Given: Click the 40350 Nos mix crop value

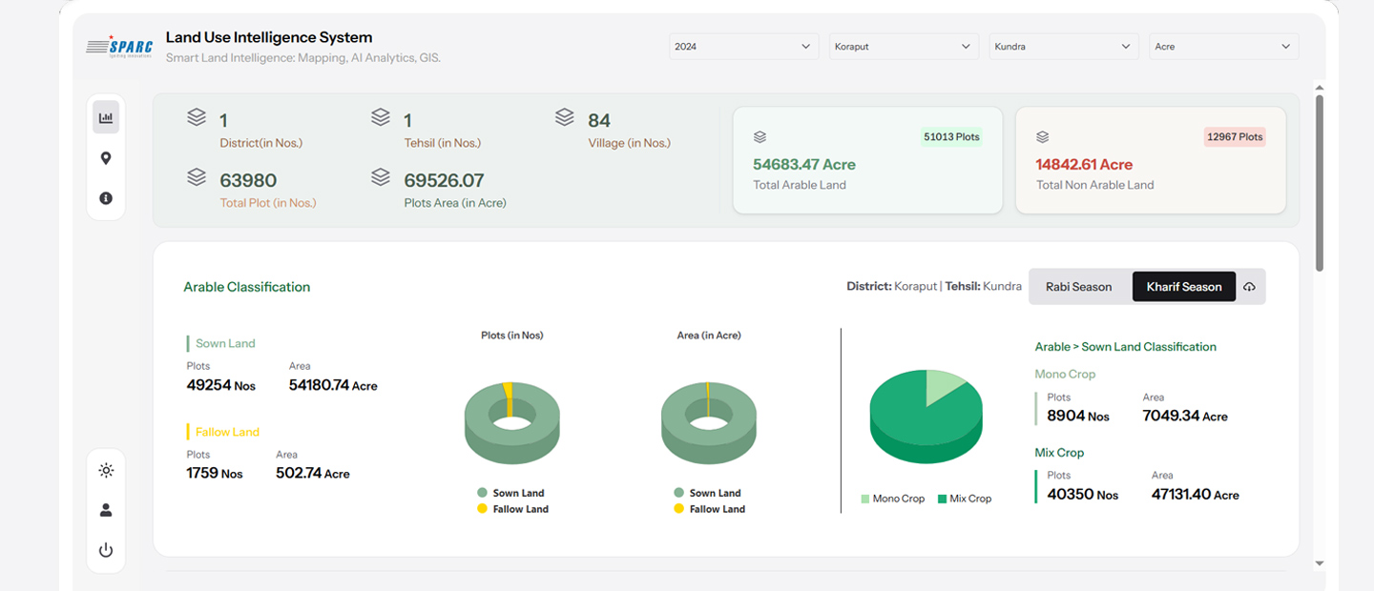Looking at the screenshot, I should point(1082,494).
